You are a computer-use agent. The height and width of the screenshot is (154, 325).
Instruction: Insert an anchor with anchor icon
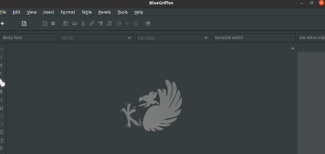point(83,23)
